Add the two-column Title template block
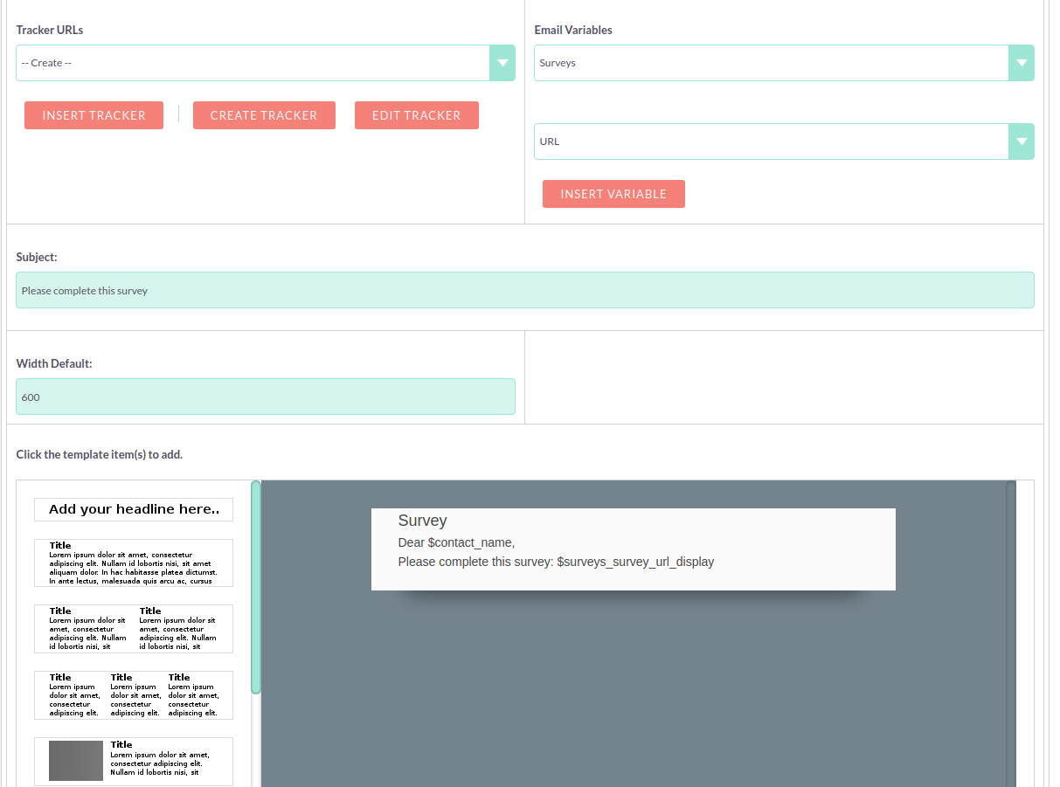The width and height of the screenshot is (1060, 787). [x=133, y=628]
